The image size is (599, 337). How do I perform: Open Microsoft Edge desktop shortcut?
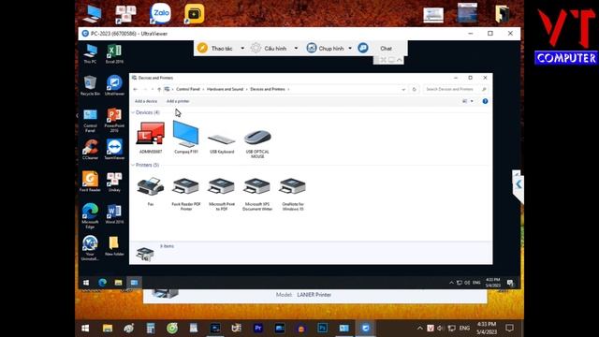point(90,216)
